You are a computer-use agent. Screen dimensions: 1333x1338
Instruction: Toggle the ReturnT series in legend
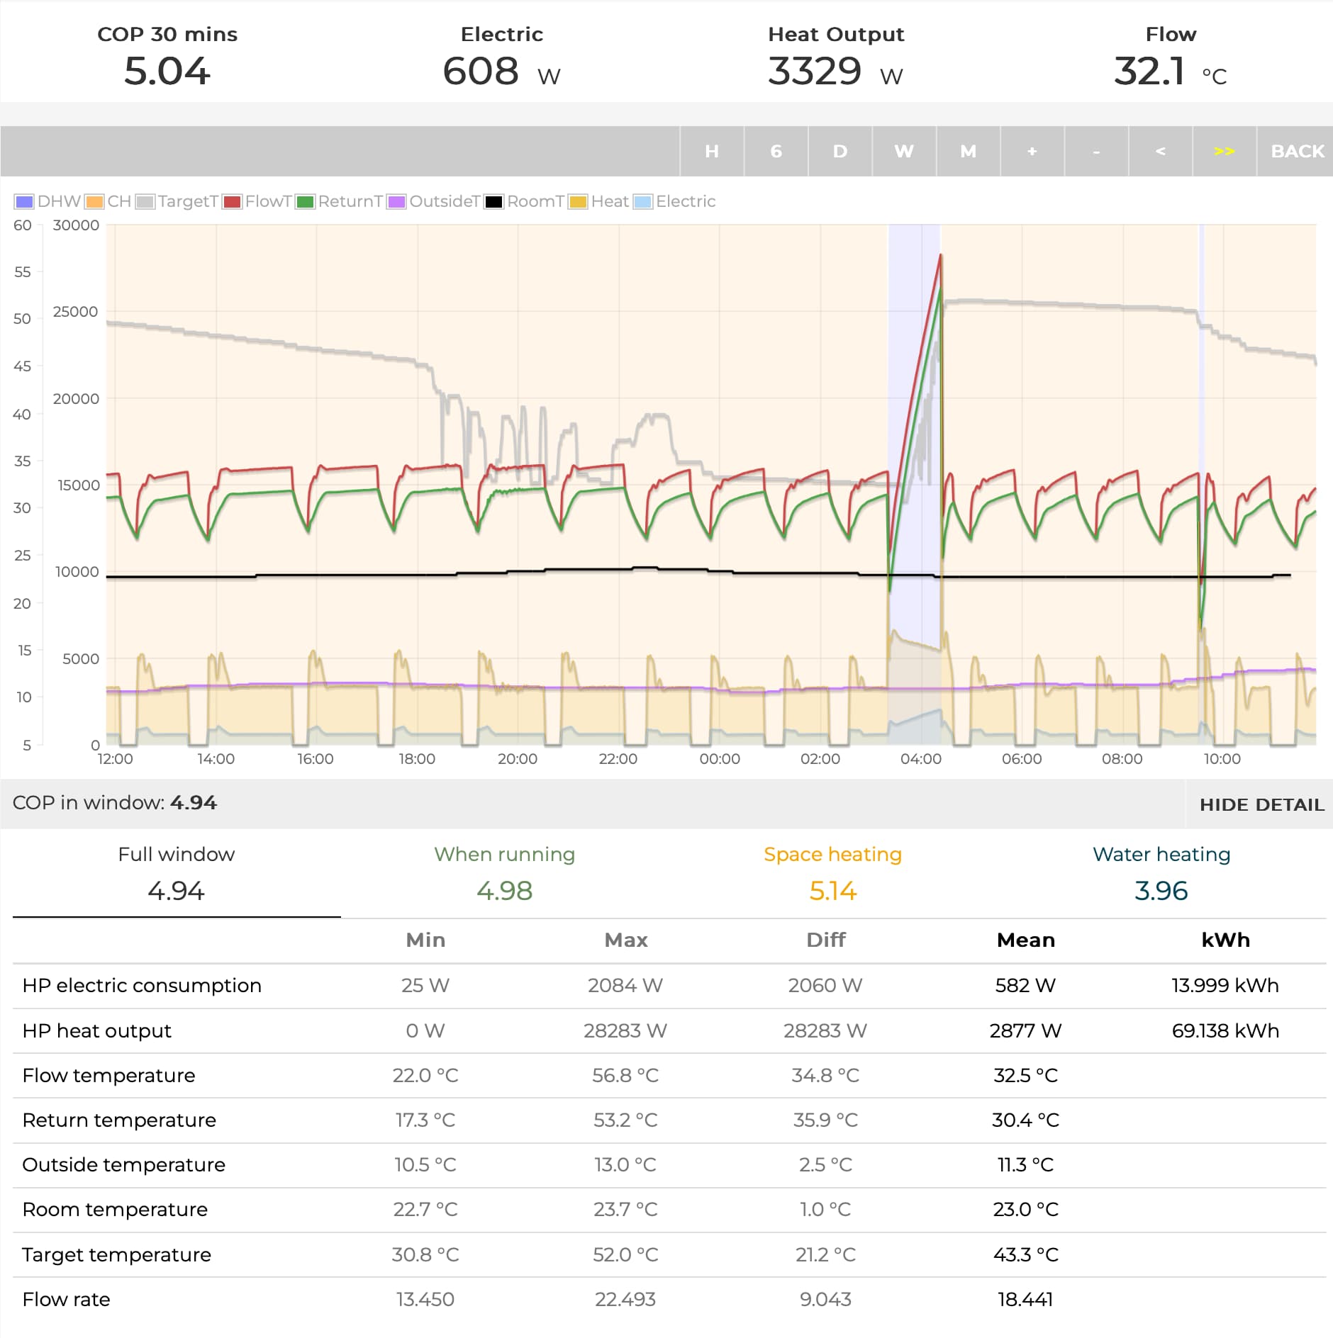340,201
